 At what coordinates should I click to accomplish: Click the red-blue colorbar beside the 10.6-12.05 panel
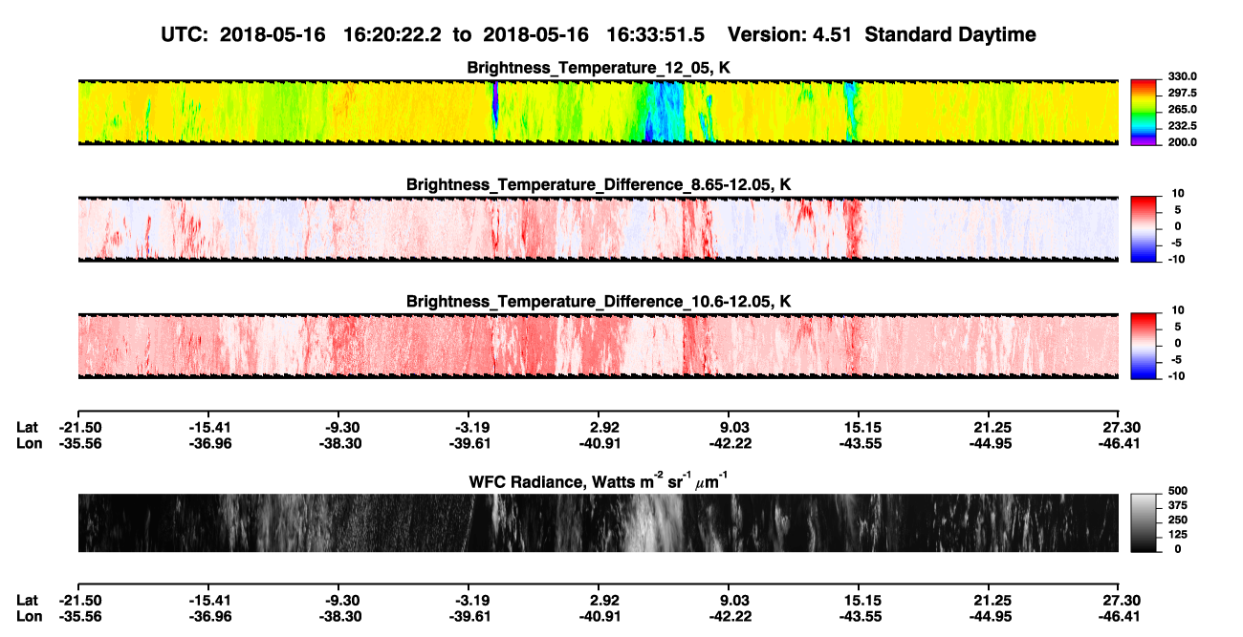tap(1144, 345)
